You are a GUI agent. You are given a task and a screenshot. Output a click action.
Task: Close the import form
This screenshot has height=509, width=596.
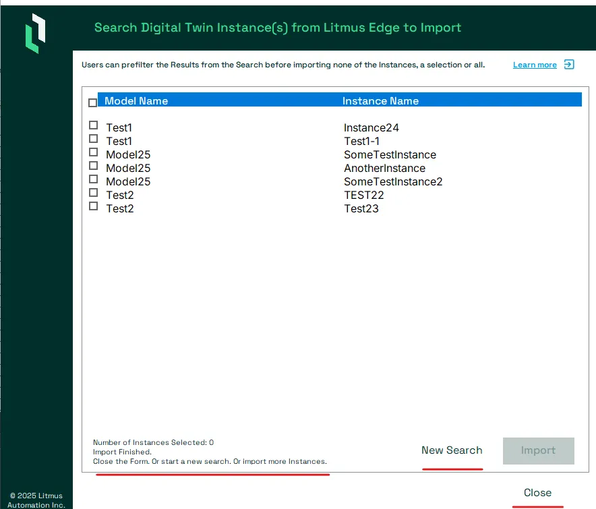click(537, 493)
